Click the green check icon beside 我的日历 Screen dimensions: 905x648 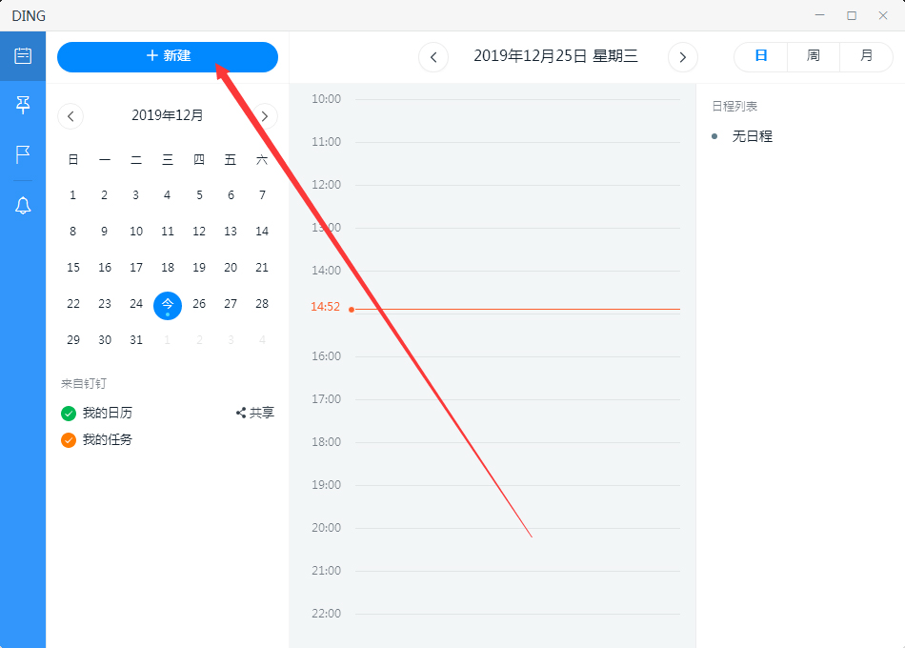click(x=68, y=413)
